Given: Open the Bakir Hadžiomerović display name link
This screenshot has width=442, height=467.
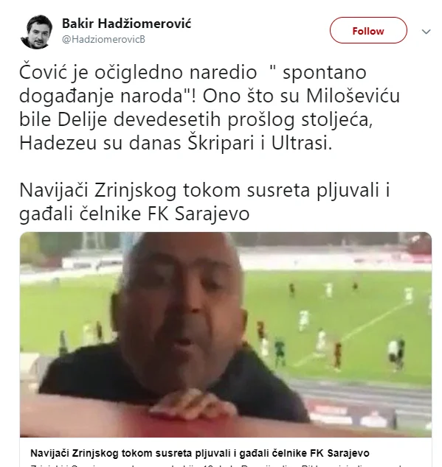Looking at the screenshot, I should coord(126,24).
